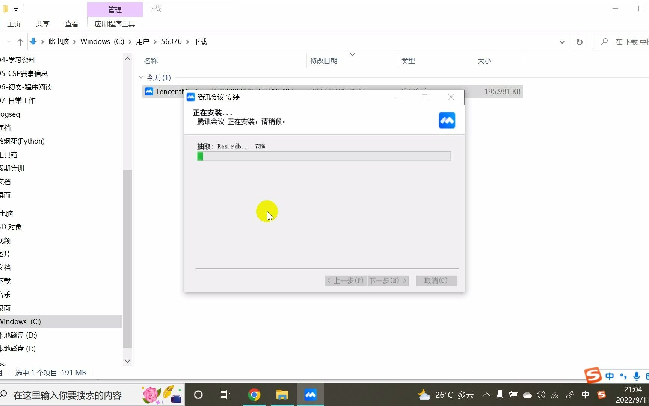Expand chevron after 此电脑 in breadcrumb
The width and height of the screenshot is (649, 406).
tap(74, 42)
